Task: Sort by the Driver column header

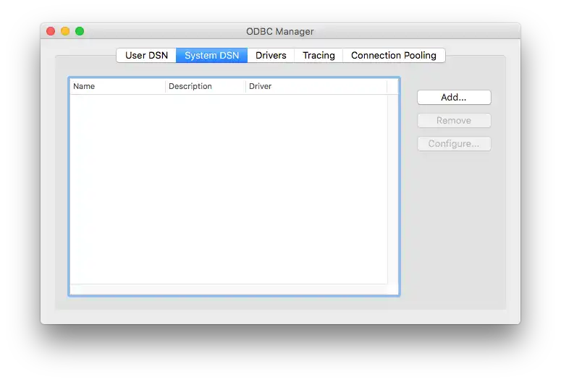Action: coord(316,86)
